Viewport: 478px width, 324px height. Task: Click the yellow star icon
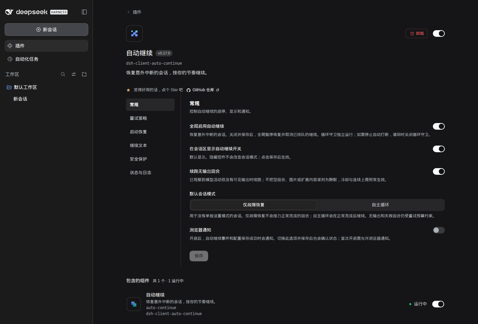click(128, 90)
